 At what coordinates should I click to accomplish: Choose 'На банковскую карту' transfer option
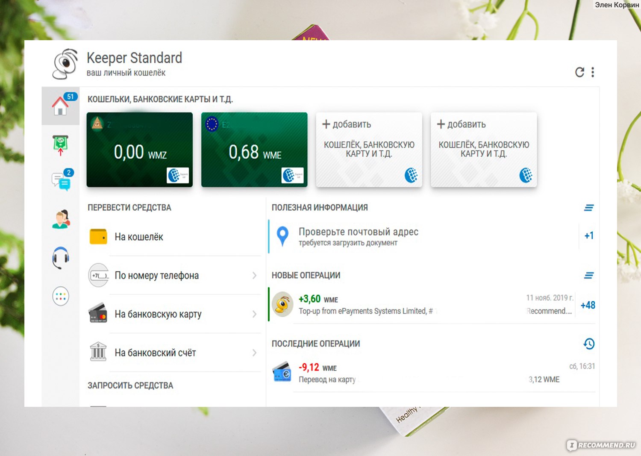pos(174,314)
